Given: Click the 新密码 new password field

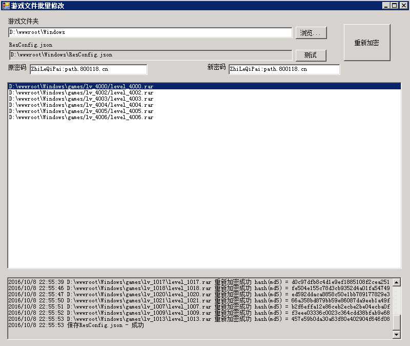Looking at the screenshot, I should (284, 69).
